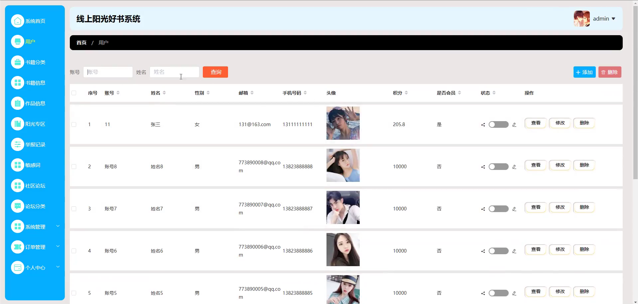Sort by the 是否会员 column
638x304 pixels.
(x=459, y=93)
